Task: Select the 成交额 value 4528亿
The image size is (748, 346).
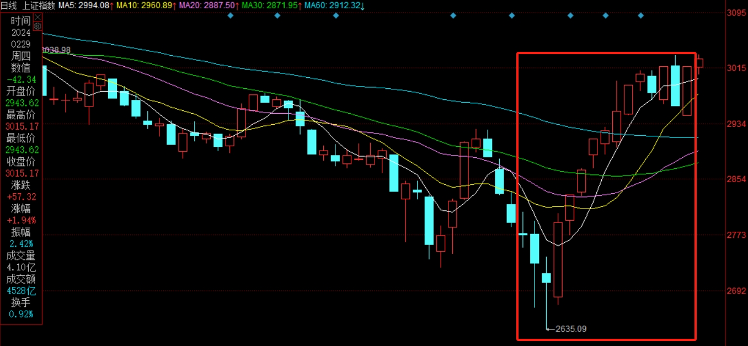Action: point(21,291)
